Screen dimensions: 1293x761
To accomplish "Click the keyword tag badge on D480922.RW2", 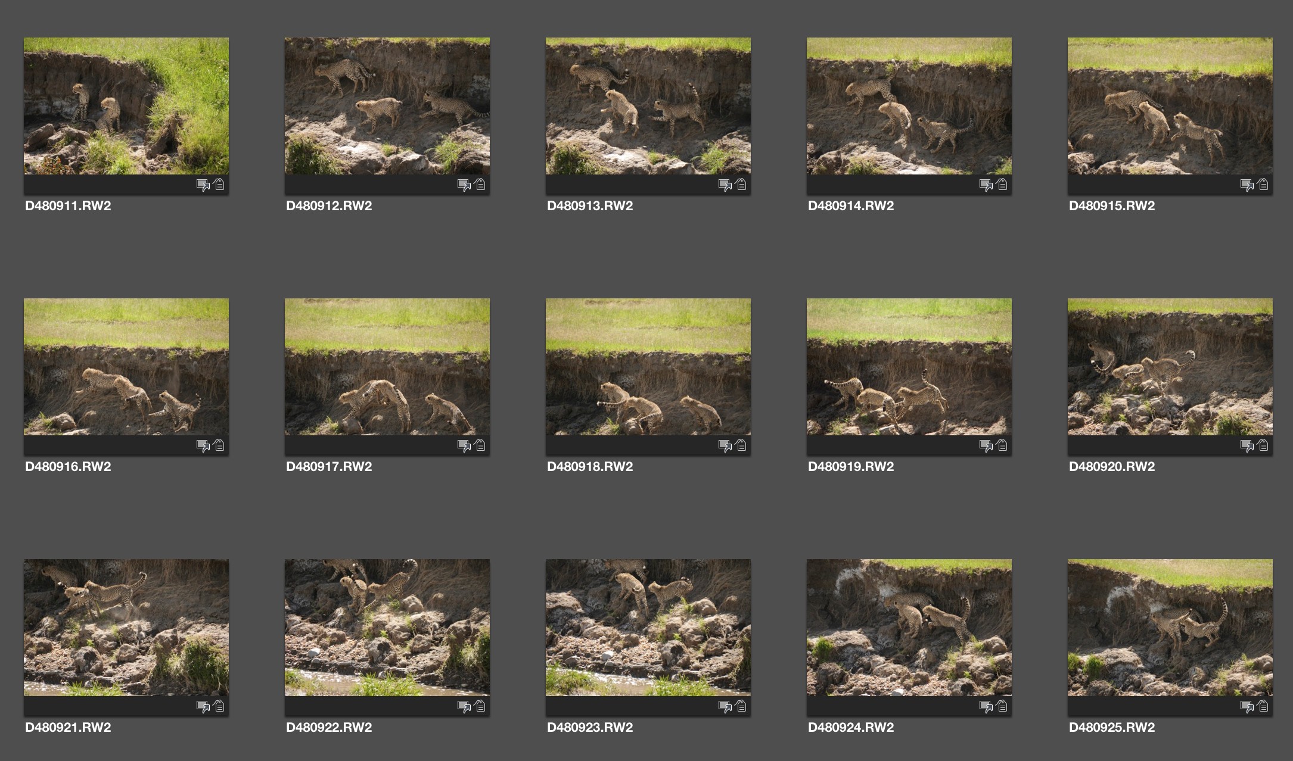I will click(480, 706).
